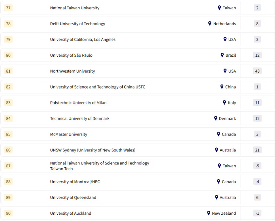Open Polytechnic University of Milan
This screenshot has height=221, width=275.
[78, 103]
